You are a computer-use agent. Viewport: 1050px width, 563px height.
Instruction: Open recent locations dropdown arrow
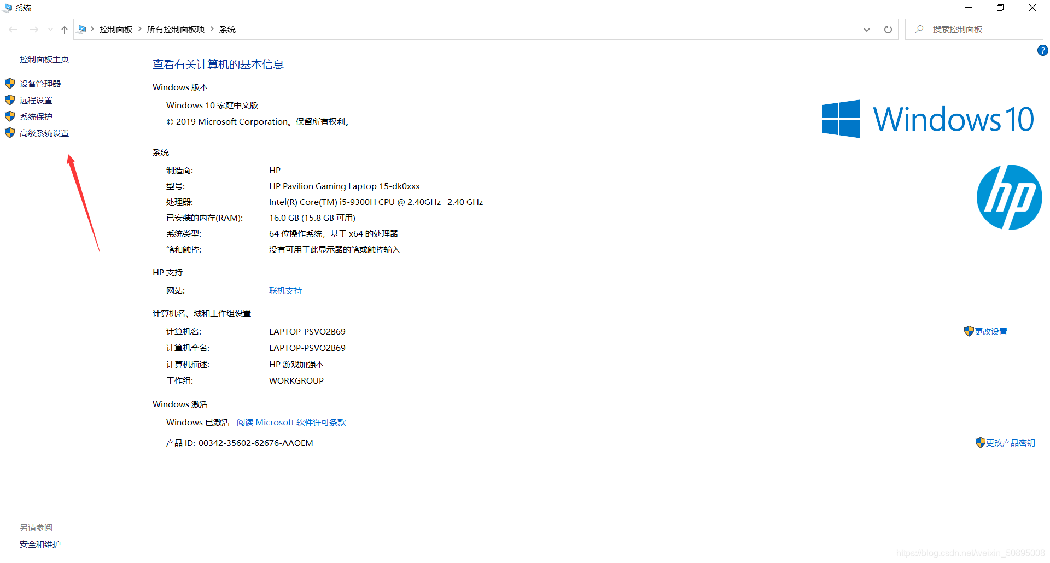pos(50,30)
